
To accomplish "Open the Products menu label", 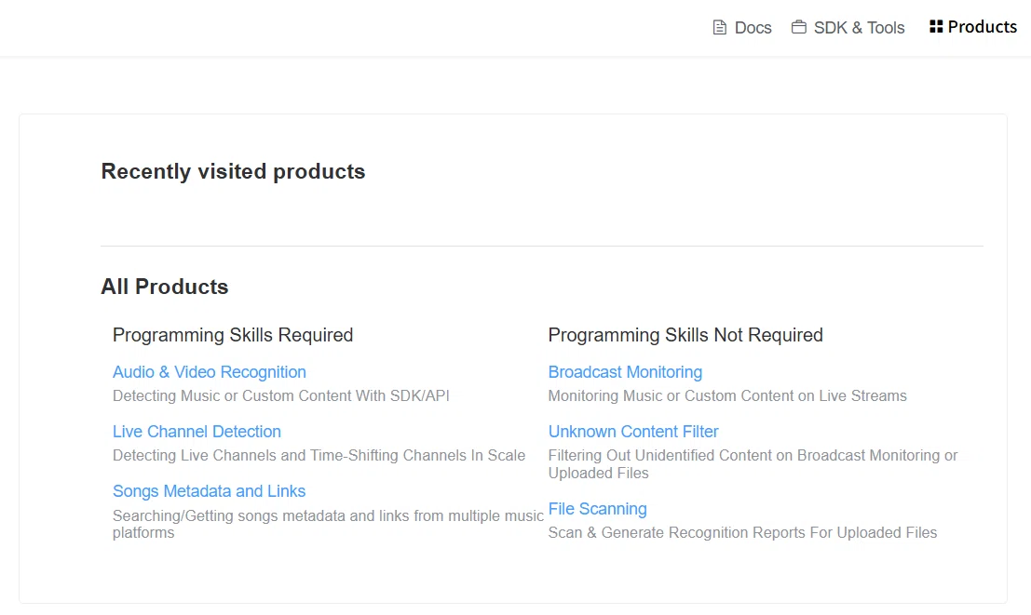I will [983, 27].
